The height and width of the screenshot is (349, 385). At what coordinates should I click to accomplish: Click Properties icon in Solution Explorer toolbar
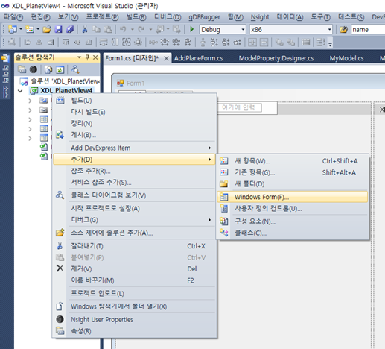coord(22,69)
